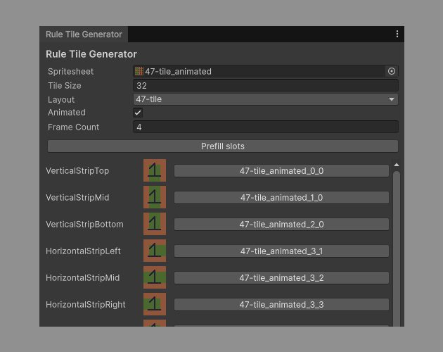Click the slot list vertical scrollbar handle

pyautogui.click(x=397, y=249)
